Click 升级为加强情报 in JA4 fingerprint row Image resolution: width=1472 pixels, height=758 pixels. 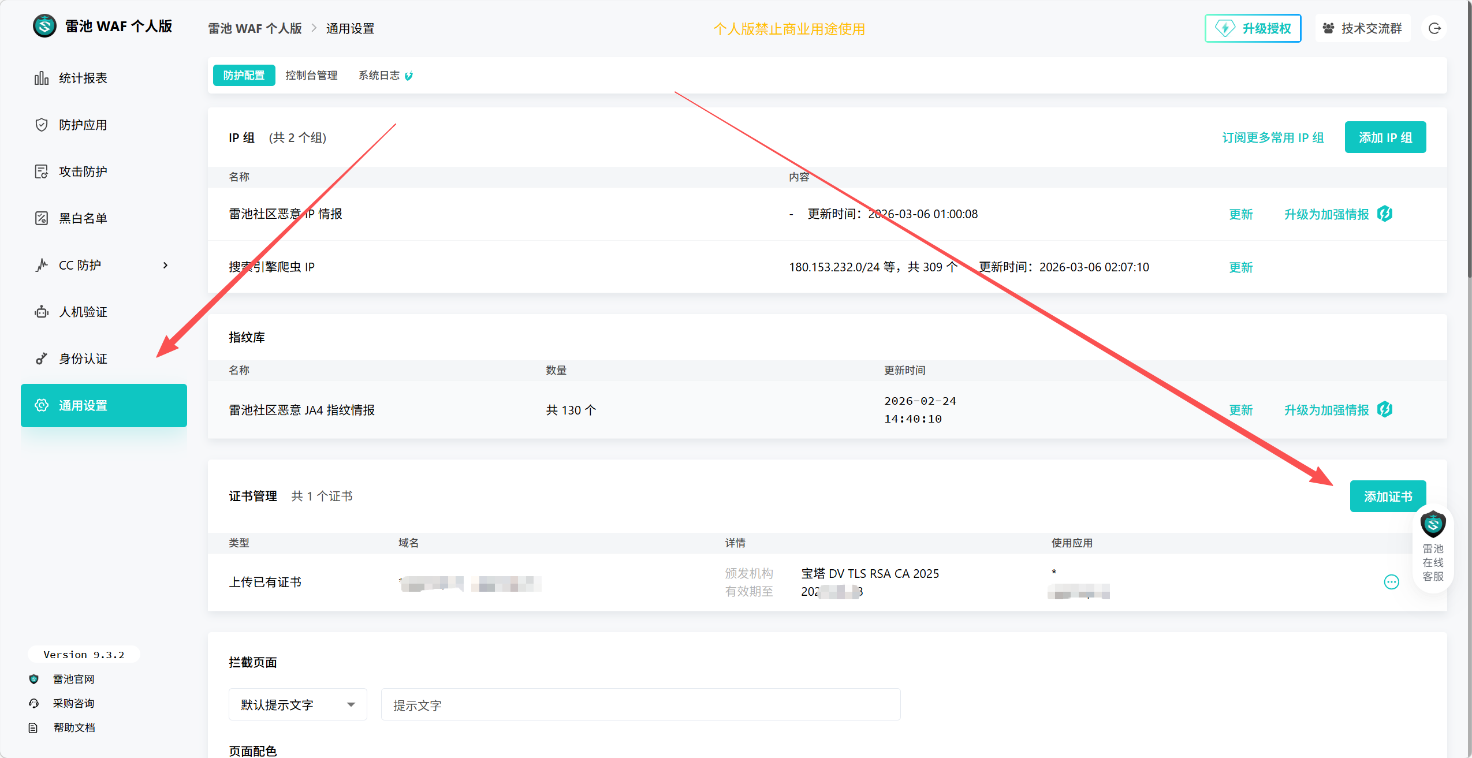(x=1326, y=410)
